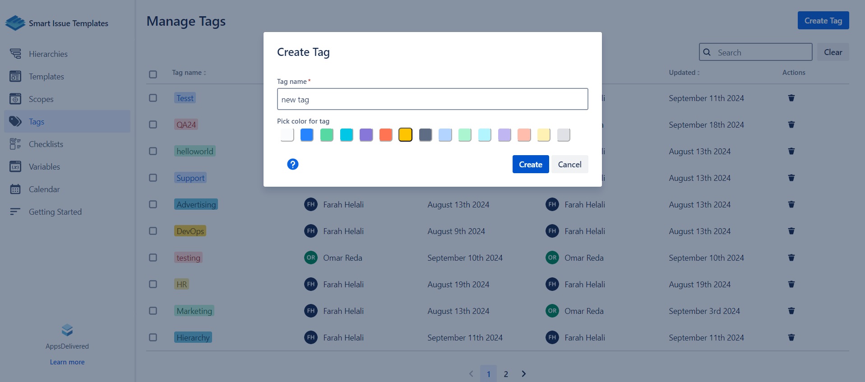Screen dimensions: 865x382
Task: Cancel the Create Tag dialog
Action: [x=569, y=165]
